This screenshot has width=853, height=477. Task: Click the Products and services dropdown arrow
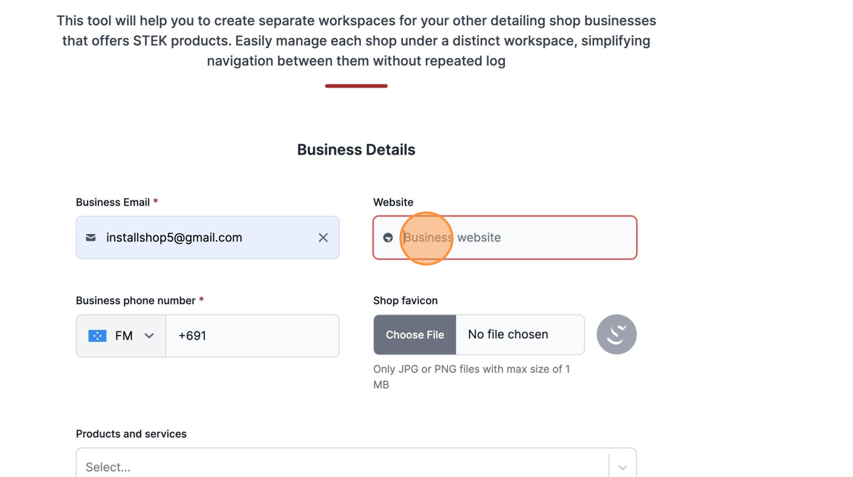622,466
